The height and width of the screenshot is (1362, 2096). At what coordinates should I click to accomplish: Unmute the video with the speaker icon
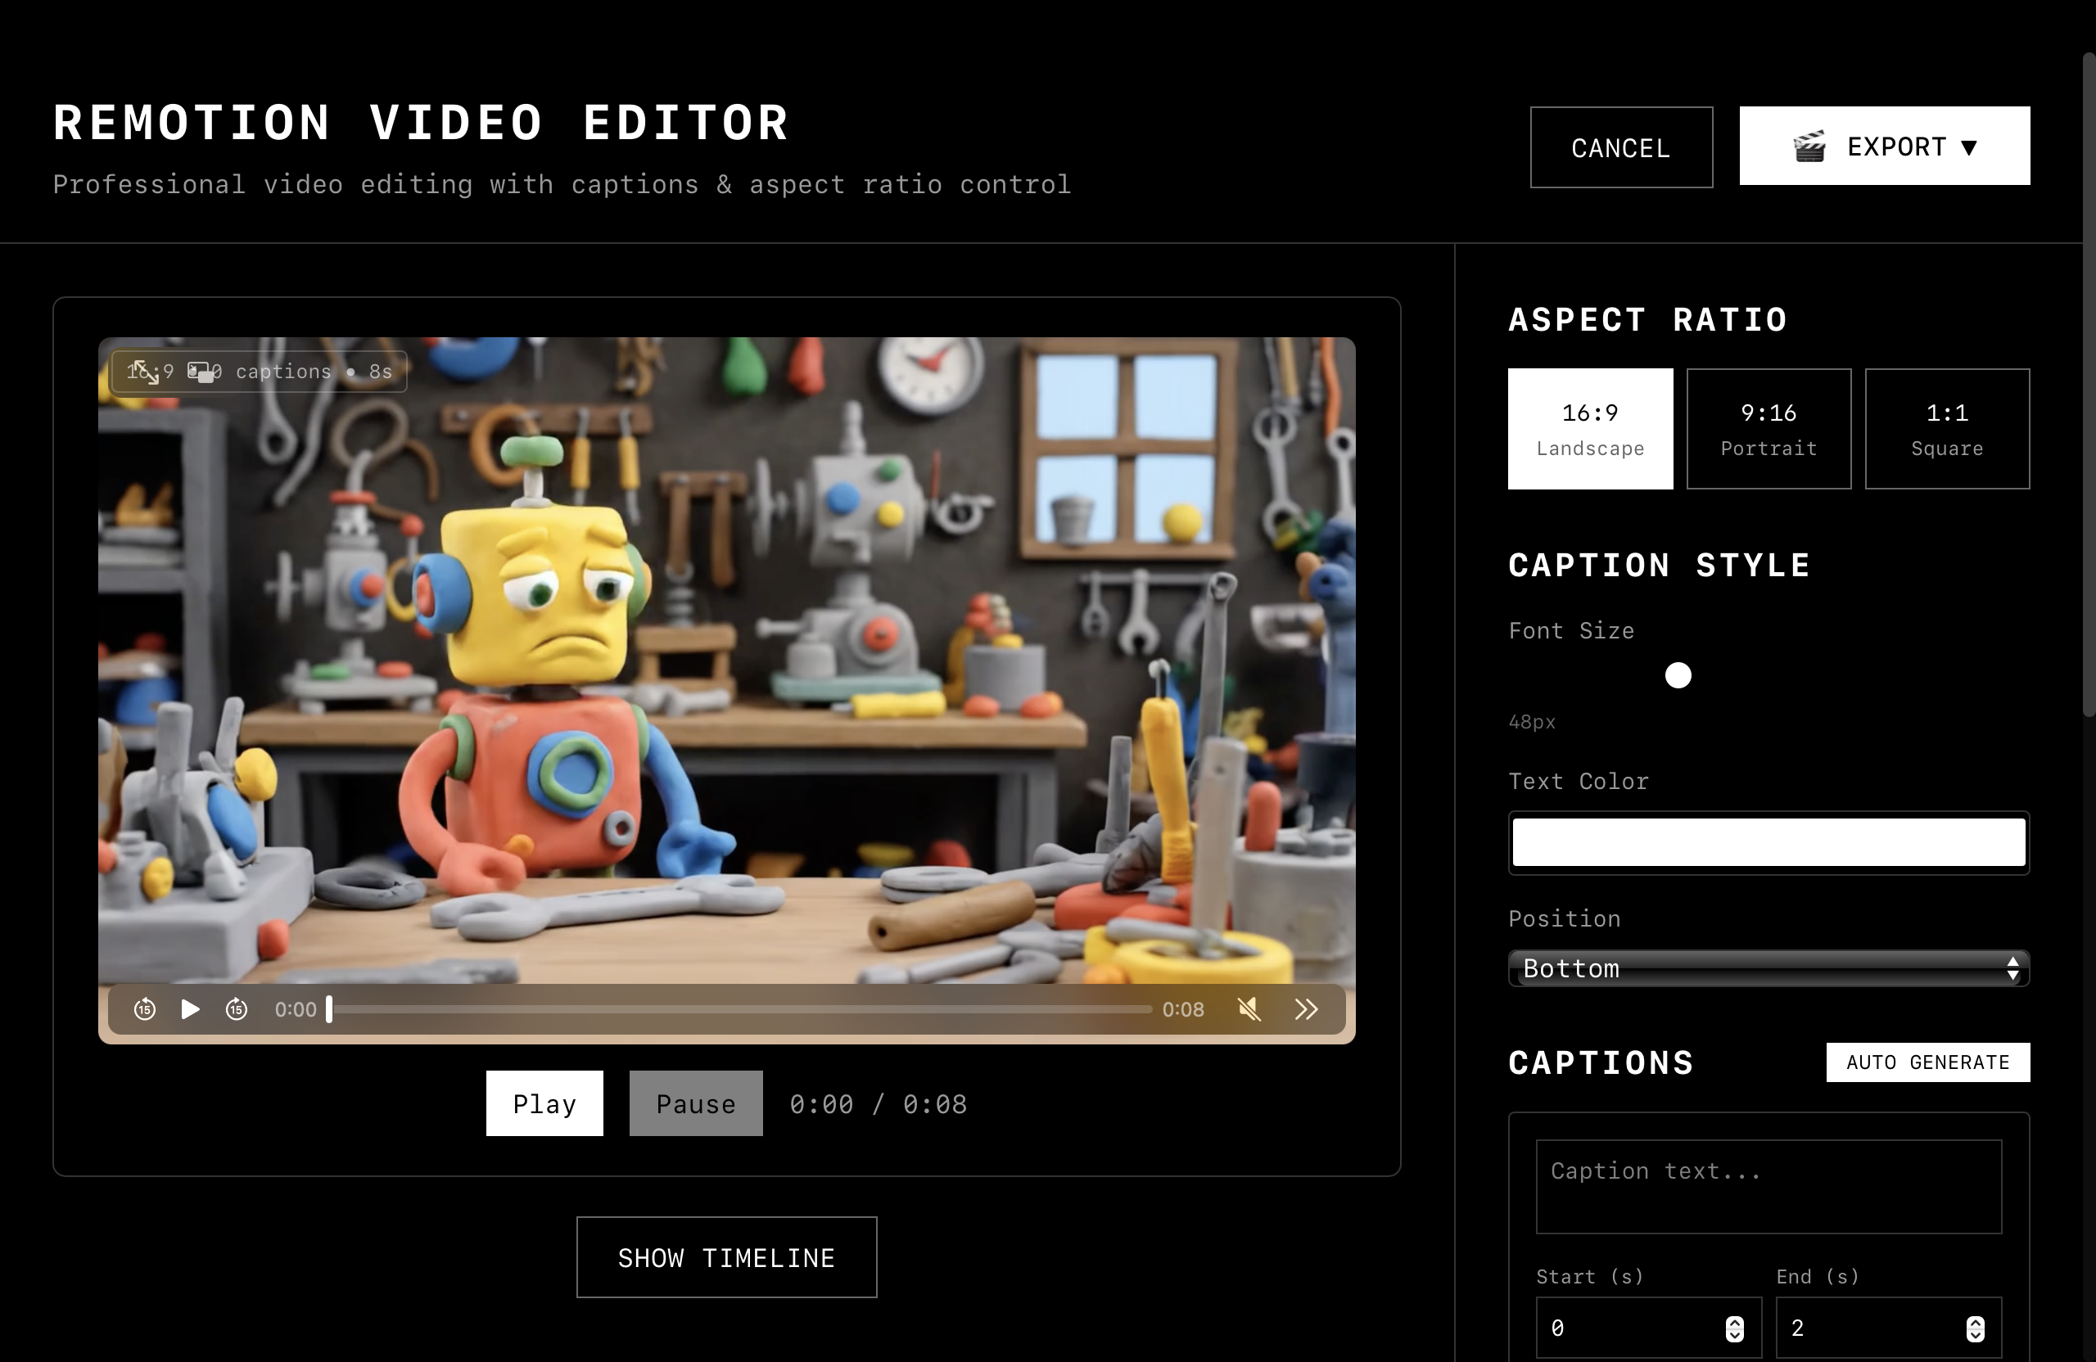pyautogui.click(x=1248, y=1009)
